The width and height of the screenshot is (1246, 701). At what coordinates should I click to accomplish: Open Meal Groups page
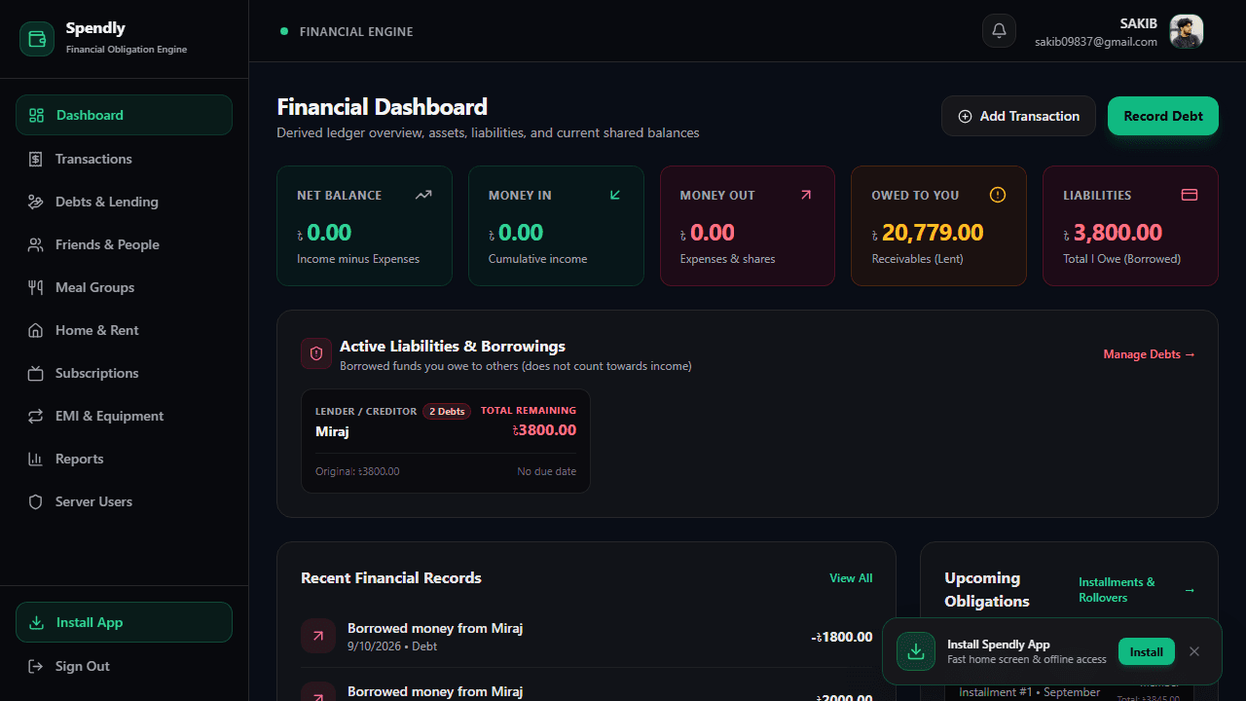pos(124,287)
